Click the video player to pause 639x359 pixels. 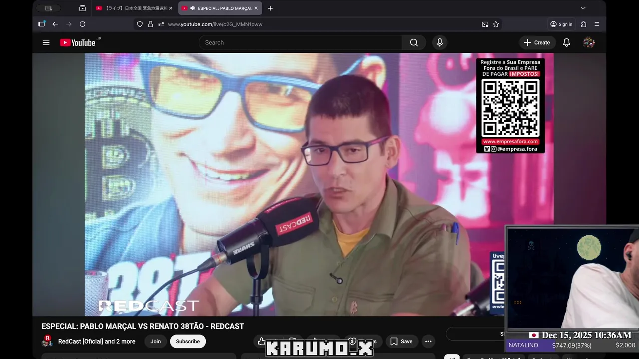click(x=319, y=184)
